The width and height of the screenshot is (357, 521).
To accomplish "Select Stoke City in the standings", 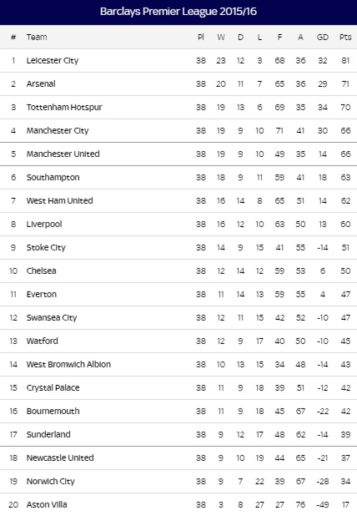I will coord(46,247).
